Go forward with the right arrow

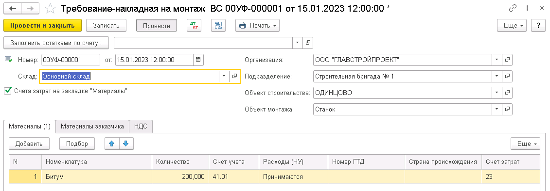coord(31,8)
